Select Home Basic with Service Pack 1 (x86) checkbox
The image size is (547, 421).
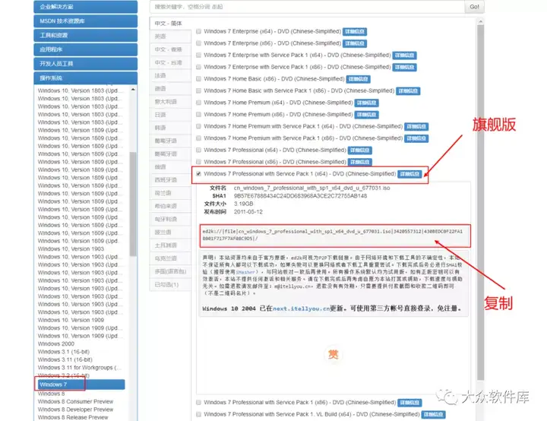point(198,90)
